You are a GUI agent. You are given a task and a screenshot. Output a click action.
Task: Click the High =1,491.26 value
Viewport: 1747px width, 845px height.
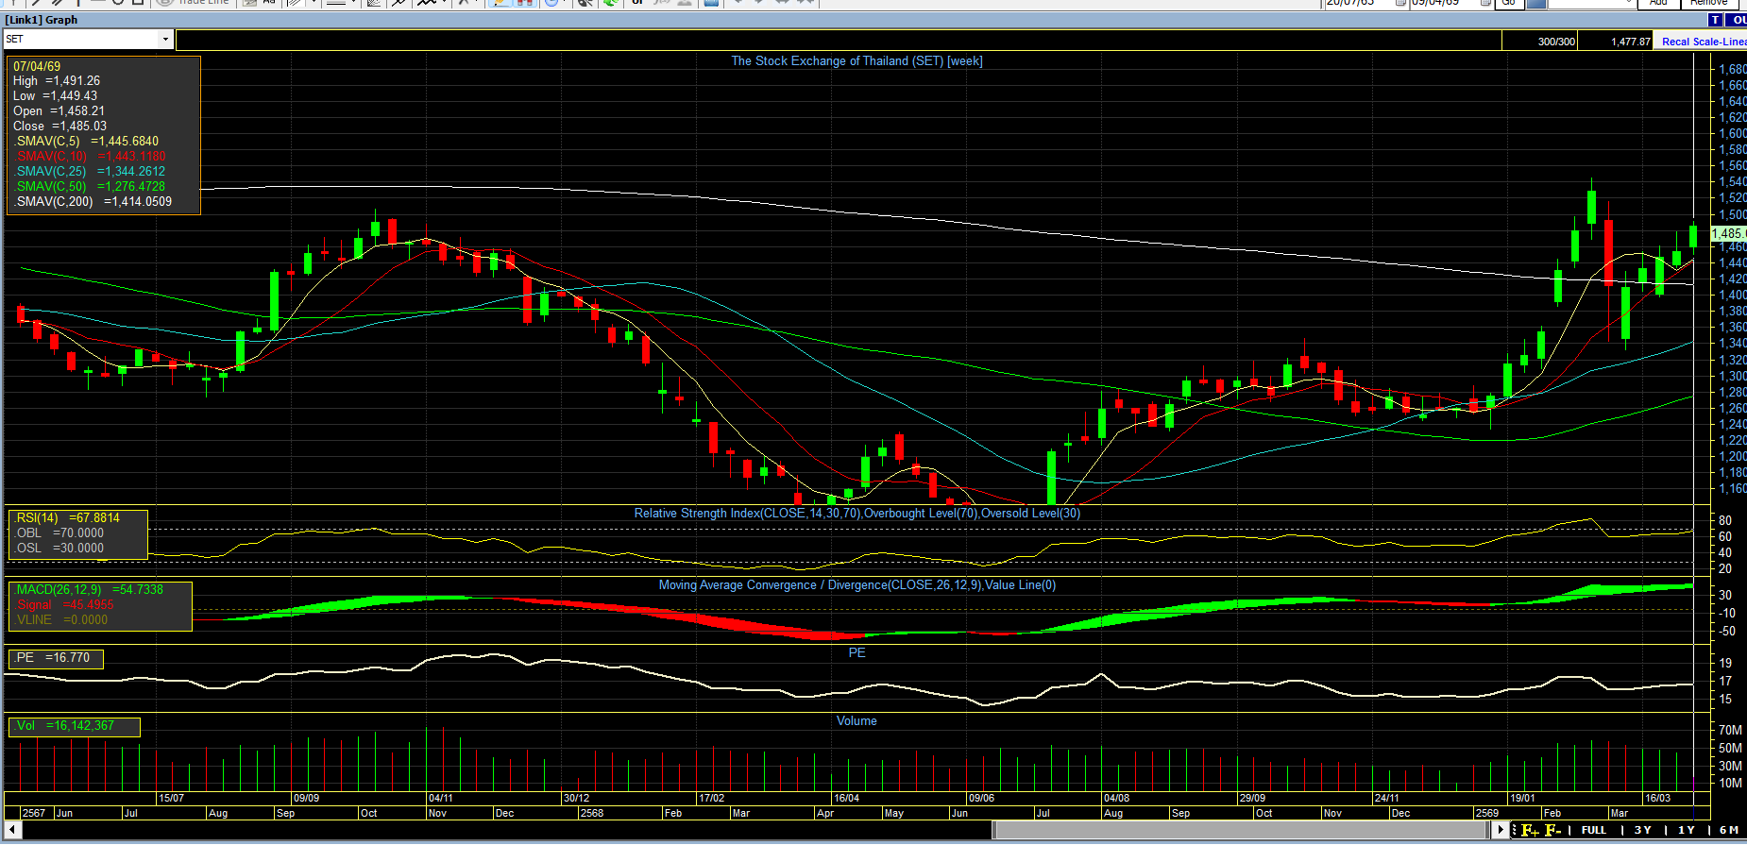(57, 81)
